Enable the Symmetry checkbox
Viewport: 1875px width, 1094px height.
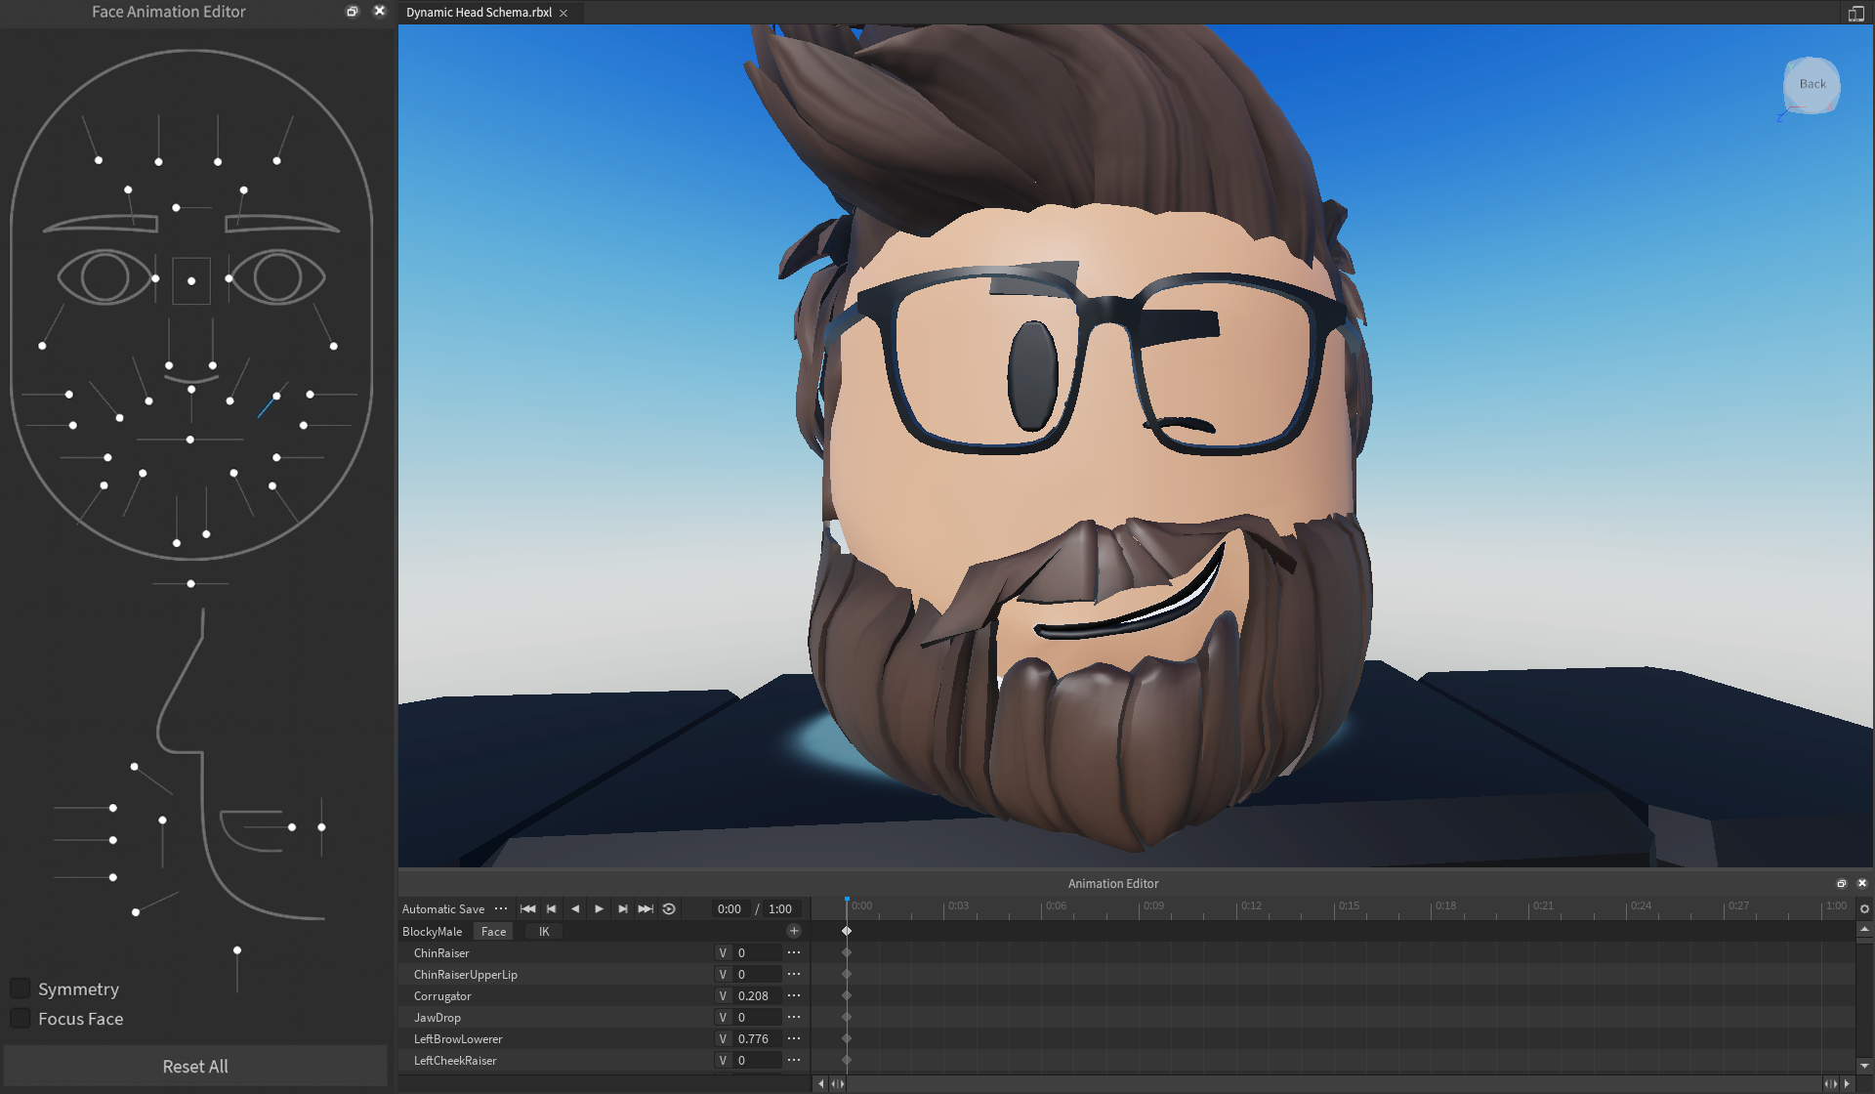pos(20,989)
